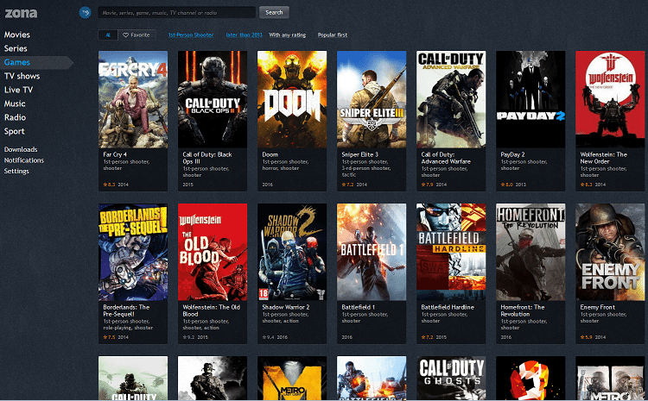The image size is (648, 401).
Task: Click the round blue icon beside search
Action: [86, 12]
